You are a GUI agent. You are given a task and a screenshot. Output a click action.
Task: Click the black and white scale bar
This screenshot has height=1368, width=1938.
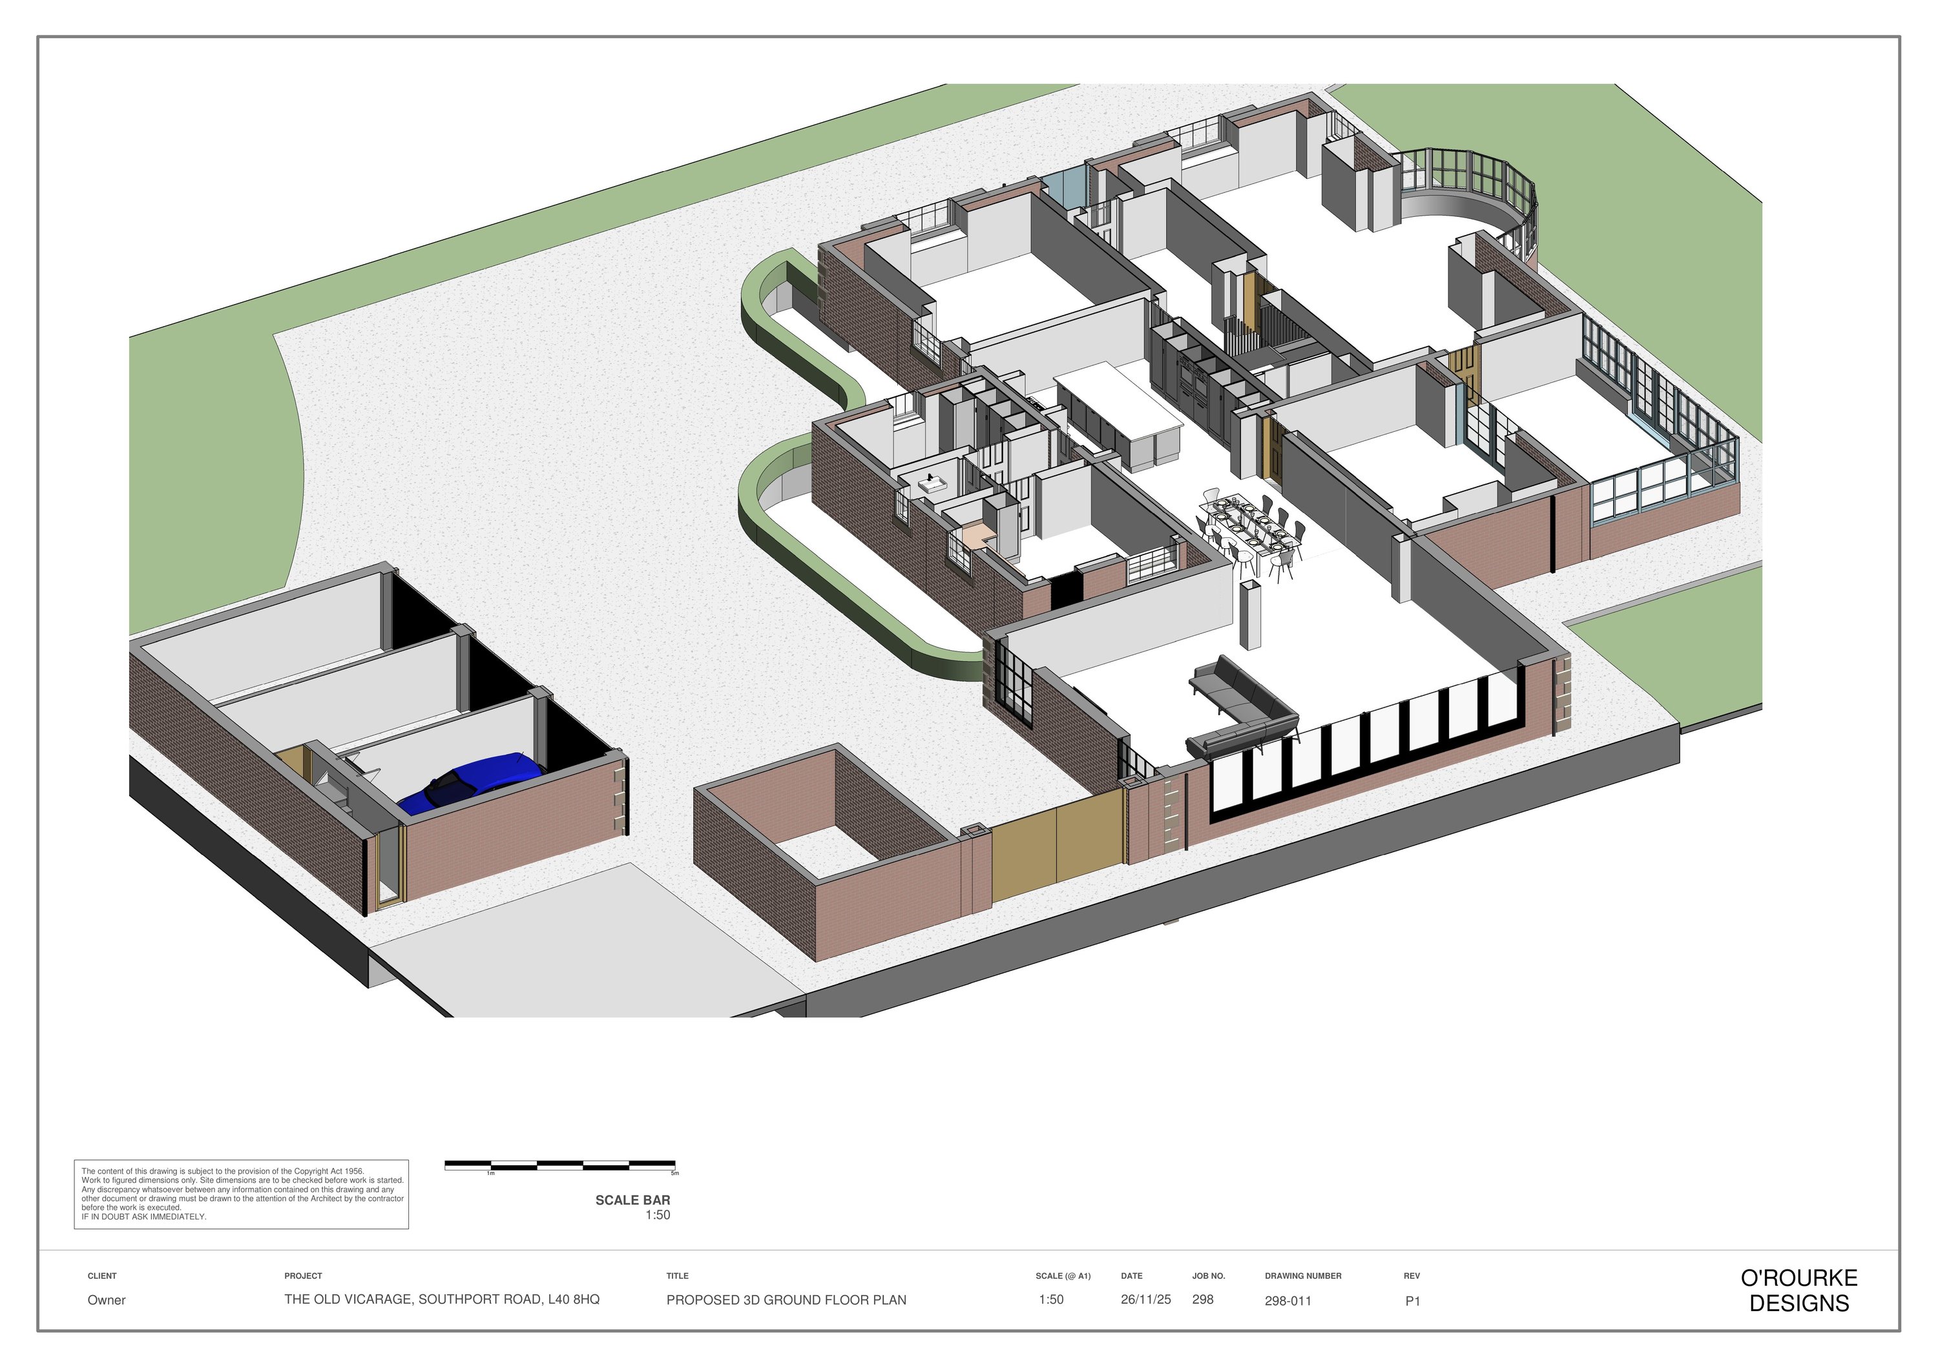pyautogui.click(x=561, y=1165)
